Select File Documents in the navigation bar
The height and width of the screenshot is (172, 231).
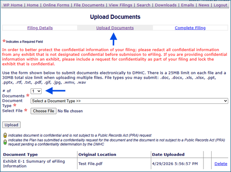point(89,5)
